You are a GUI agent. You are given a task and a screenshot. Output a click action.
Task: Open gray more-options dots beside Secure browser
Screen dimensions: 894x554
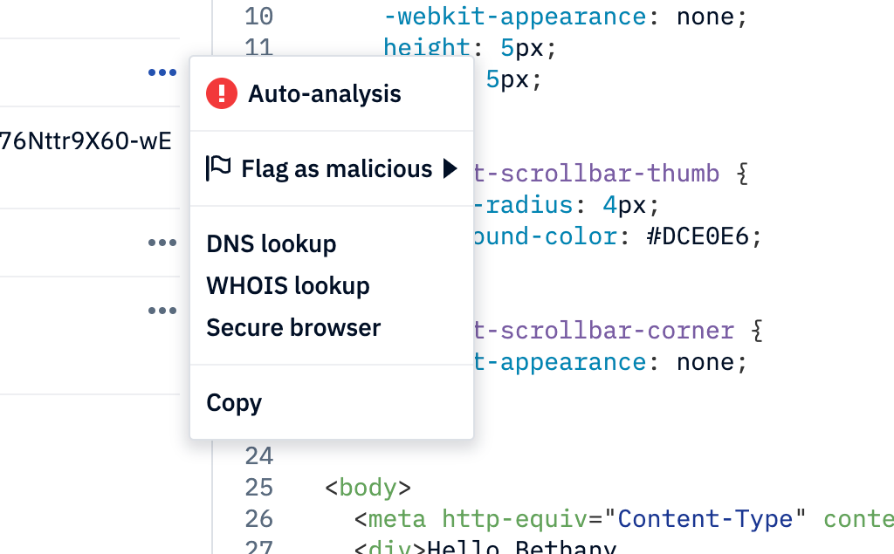[x=162, y=311]
